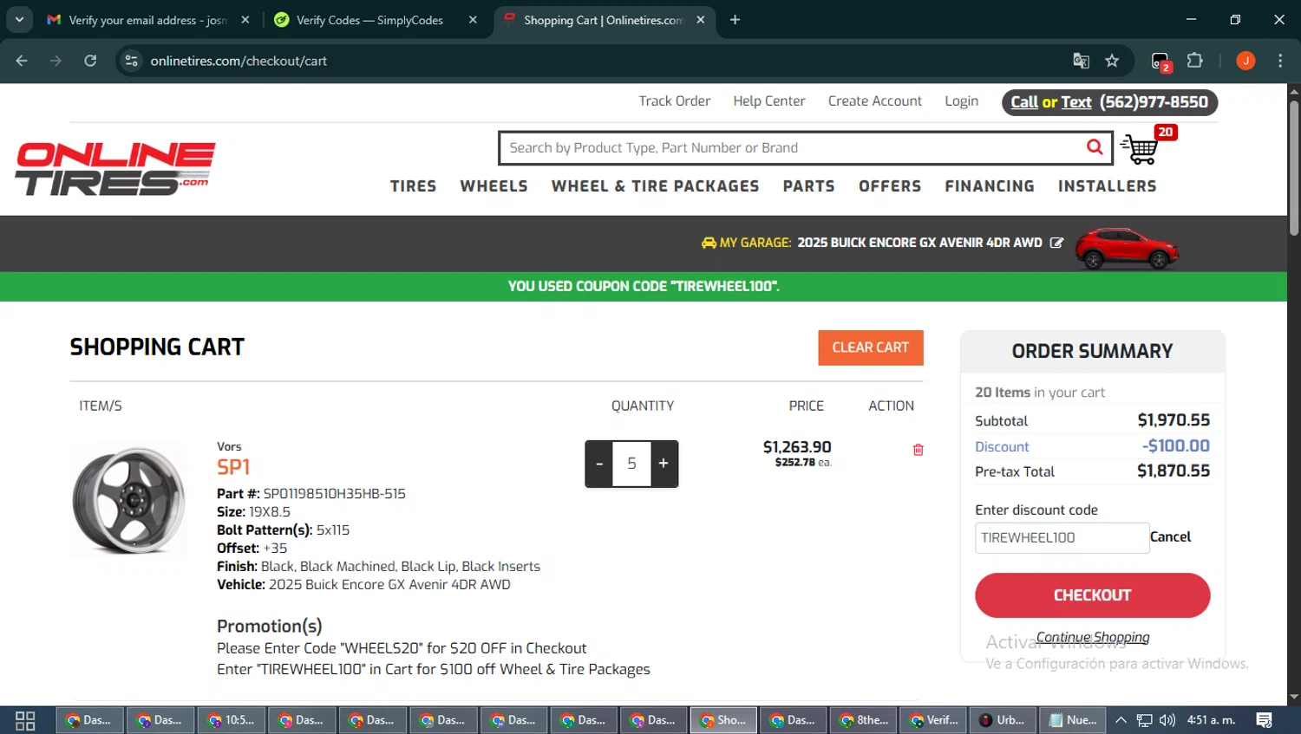This screenshot has height=734, width=1301.
Task: Open the 8the... Chrome taskbar item
Action: 862,720
